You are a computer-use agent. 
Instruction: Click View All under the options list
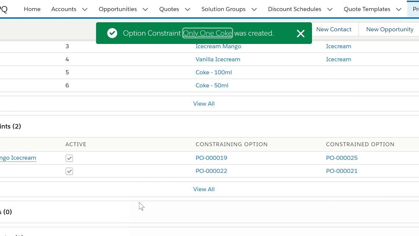(204, 104)
